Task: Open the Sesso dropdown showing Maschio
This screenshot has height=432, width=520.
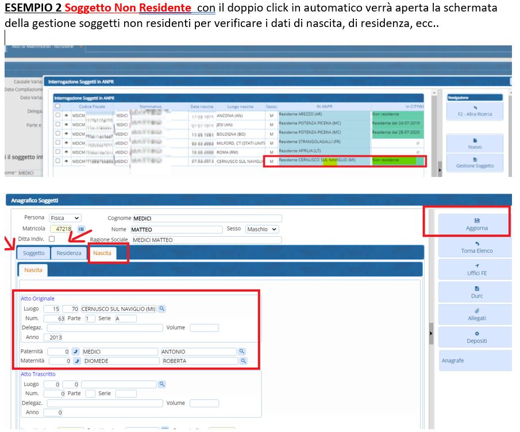Action: 261,229
